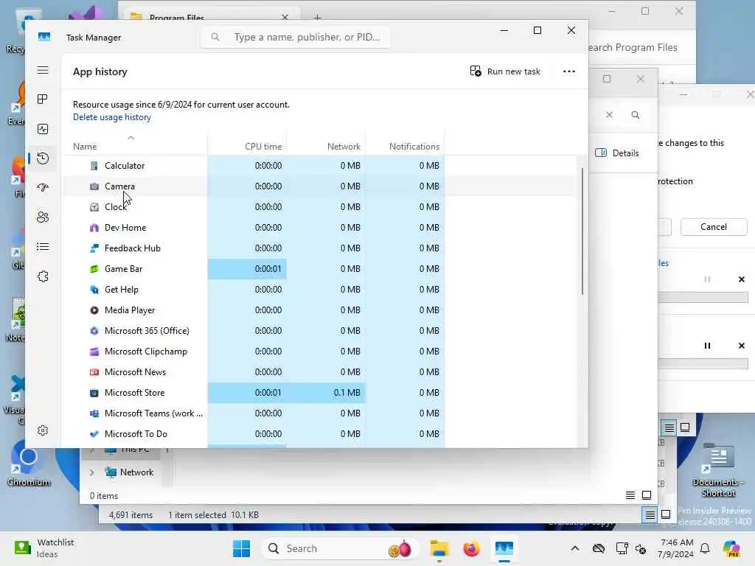Cancel the upper file transfer with X

pos(742,279)
